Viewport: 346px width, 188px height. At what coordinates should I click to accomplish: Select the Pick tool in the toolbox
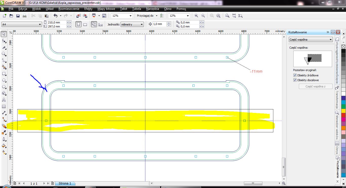coord(4,34)
